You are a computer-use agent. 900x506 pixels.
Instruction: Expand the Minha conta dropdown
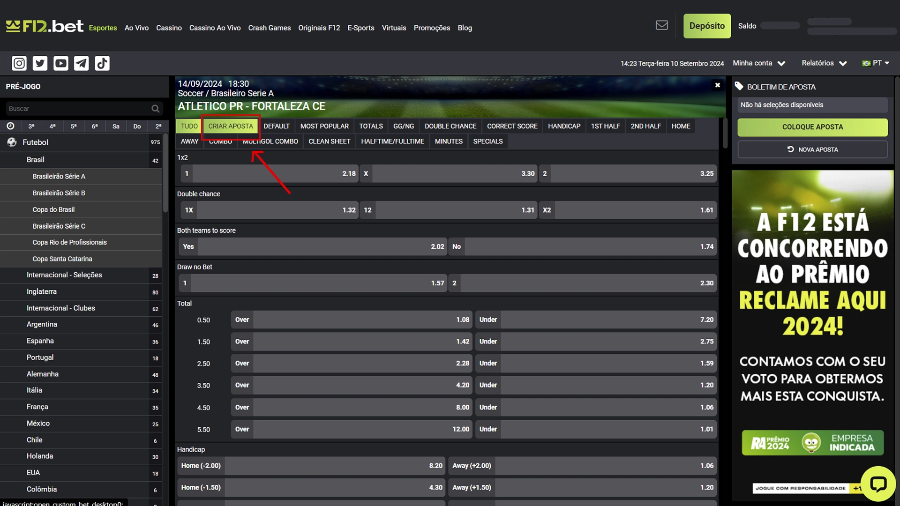[759, 63]
